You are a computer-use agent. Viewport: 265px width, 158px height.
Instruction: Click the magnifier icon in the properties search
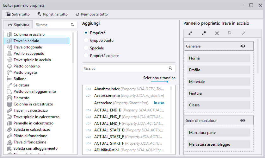(170, 68)
